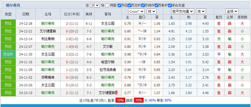Image resolution: width=251 pixels, height=107 pixels.
Task: Click the 70% 胜率 win-rate badge
Action: point(120,100)
